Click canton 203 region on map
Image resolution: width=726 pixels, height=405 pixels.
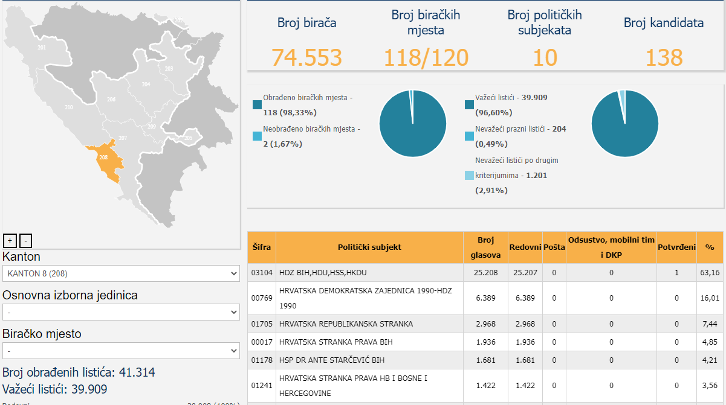point(169,69)
